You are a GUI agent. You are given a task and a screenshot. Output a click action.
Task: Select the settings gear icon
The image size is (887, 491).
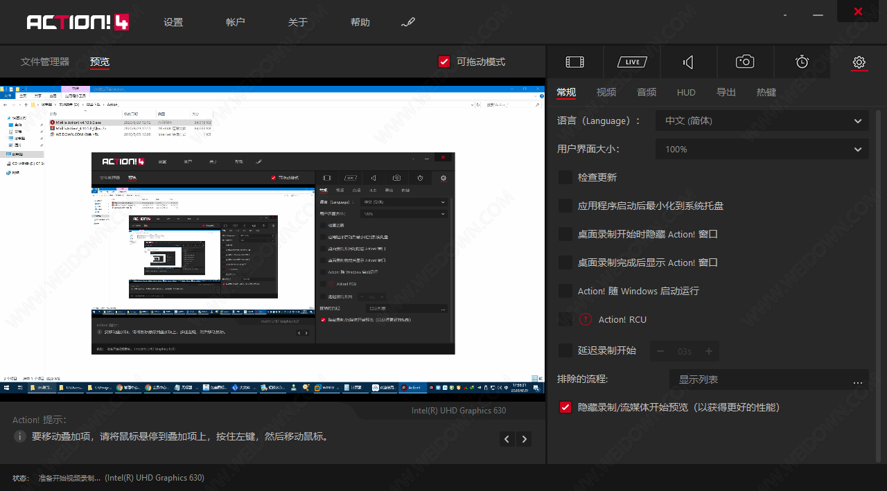coord(859,62)
